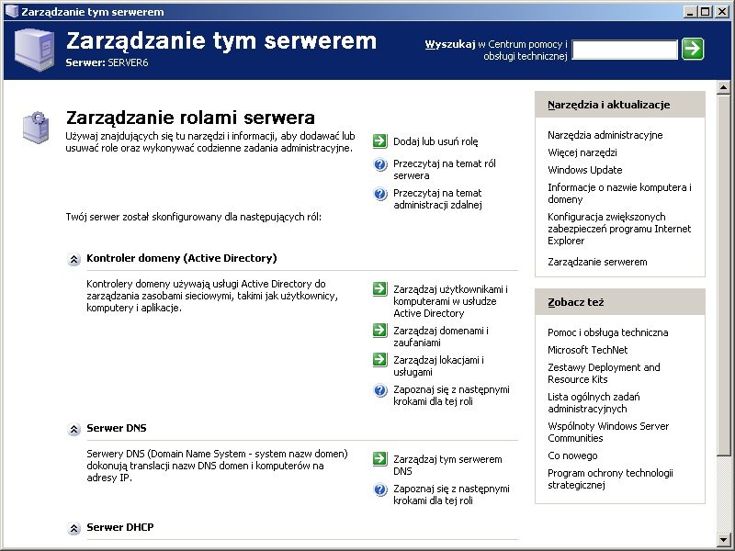Open the Microsoft TechNet link
The image size is (735, 551).
point(587,350)
